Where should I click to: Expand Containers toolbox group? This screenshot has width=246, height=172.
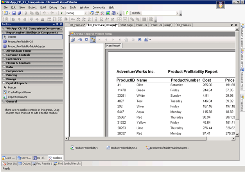pos(4,59)
